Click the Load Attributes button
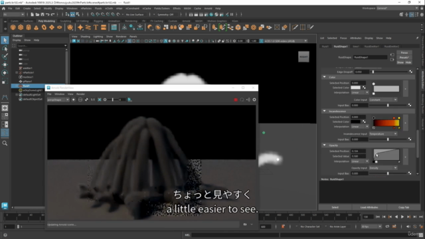The image size is (425, 239). coord(369,207)
